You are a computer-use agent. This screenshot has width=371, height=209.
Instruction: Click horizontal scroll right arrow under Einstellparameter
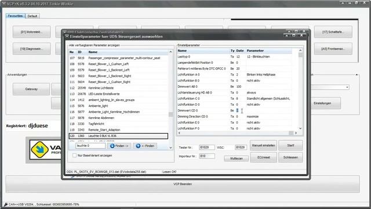296,133
